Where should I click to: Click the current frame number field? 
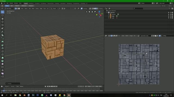(x=81, y=86)
